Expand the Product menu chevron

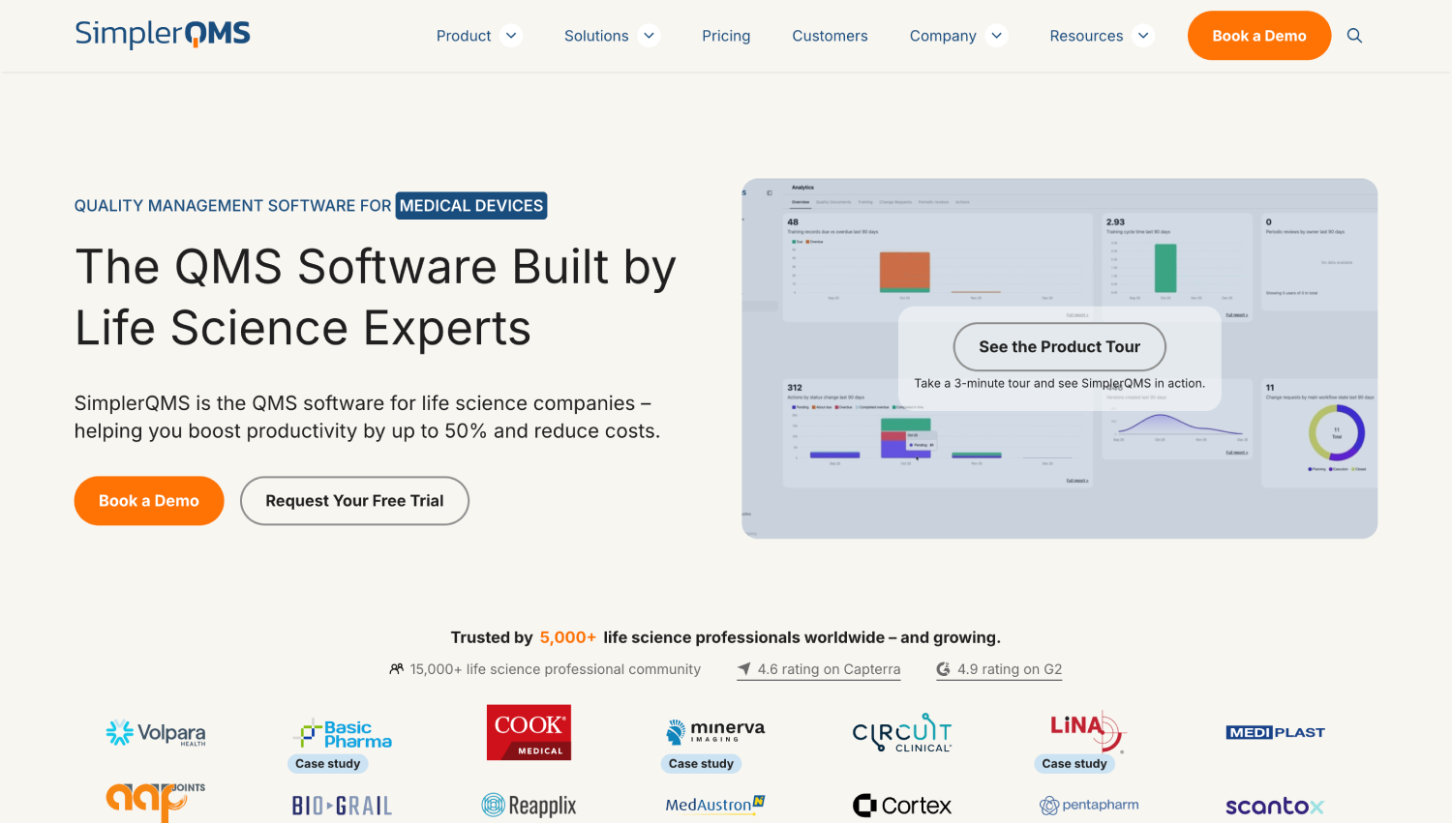[x=511, y=36]
